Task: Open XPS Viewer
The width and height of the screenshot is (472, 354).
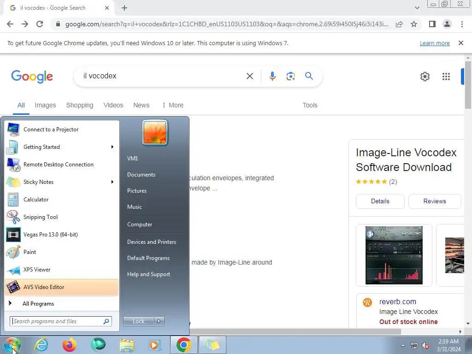Action: tap(62, 269)
